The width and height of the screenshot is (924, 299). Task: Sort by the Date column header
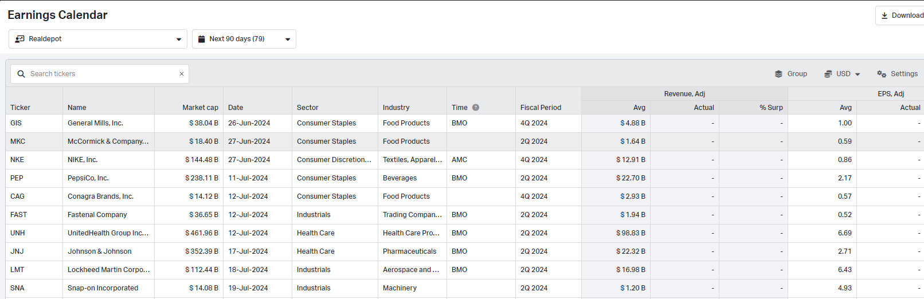point(236,107)
